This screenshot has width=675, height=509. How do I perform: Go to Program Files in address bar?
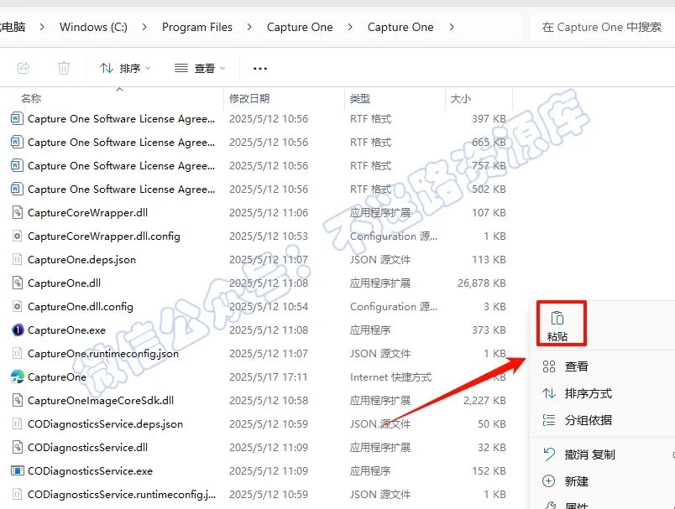click(x=197, y=27)
